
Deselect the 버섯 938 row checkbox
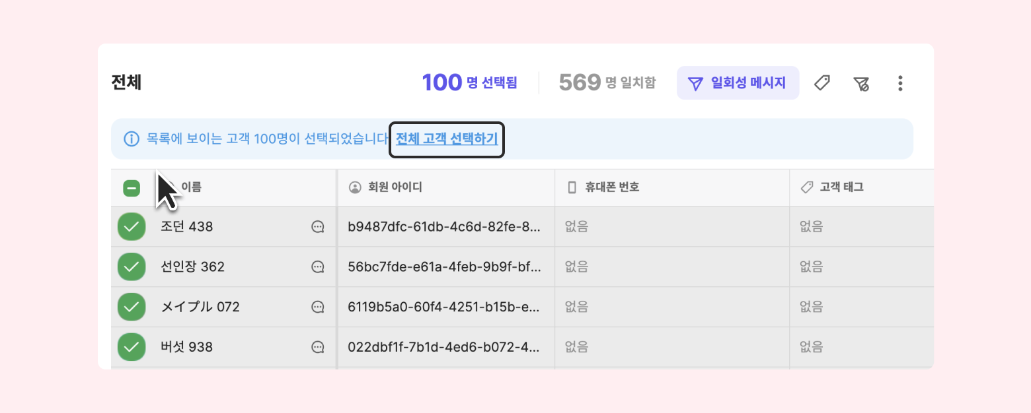[x=132, y=347]
